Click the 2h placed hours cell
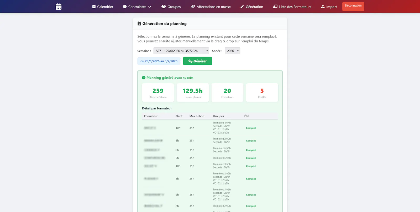The image size is (420, 212). 177,206
